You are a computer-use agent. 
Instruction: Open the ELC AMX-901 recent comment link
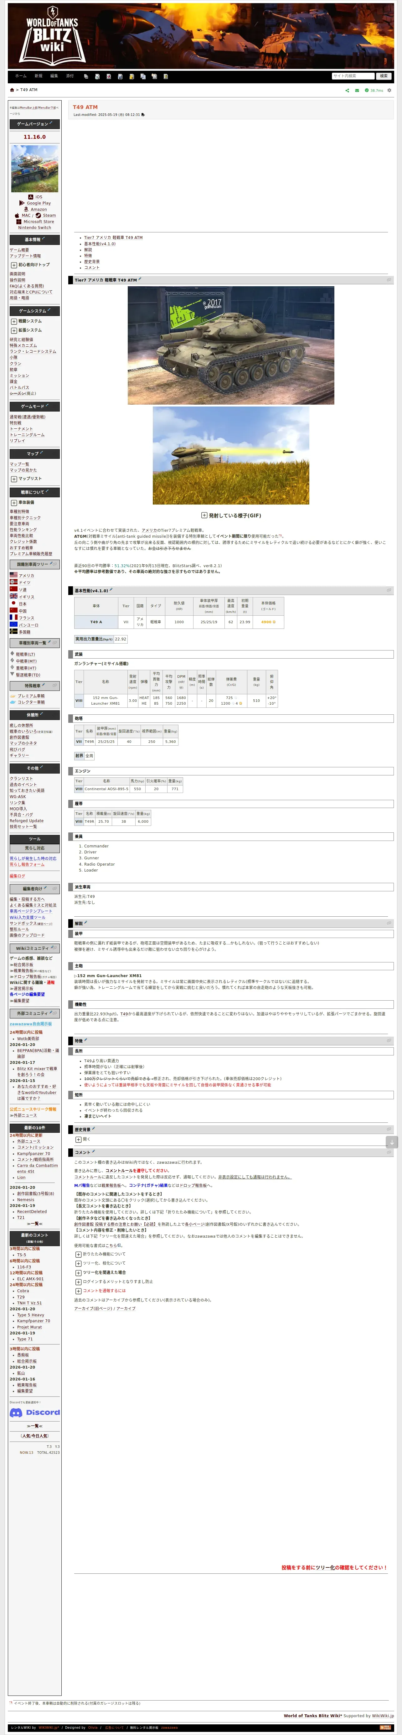pyautogui.click(x=30, y=1279)
